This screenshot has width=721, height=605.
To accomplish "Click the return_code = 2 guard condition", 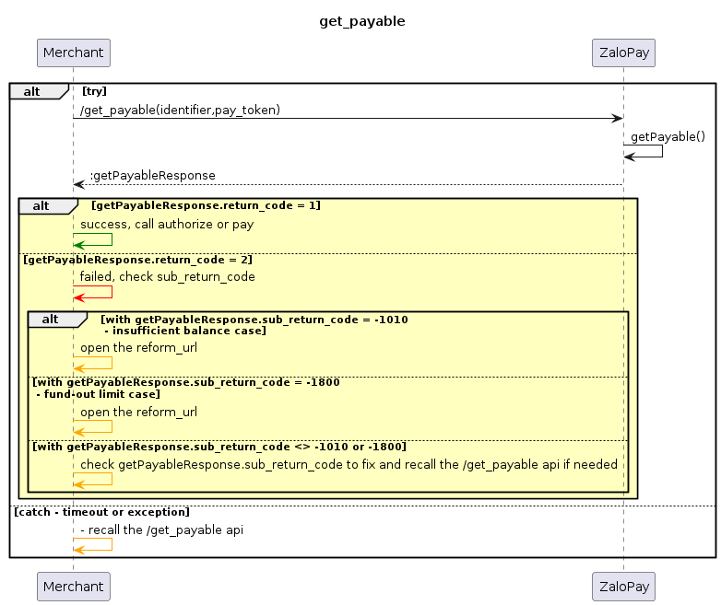I will pyautogui.click(x=138, y=260).
